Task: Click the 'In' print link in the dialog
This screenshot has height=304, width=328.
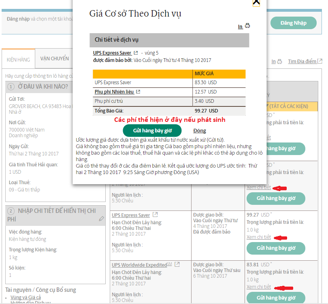Action: coord(240,27)
